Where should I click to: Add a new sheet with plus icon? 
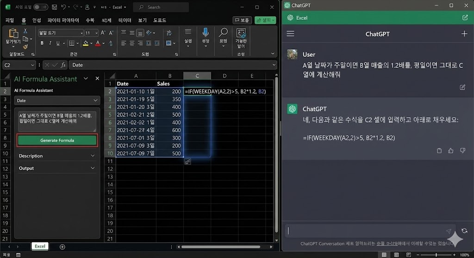coord(62,247)
